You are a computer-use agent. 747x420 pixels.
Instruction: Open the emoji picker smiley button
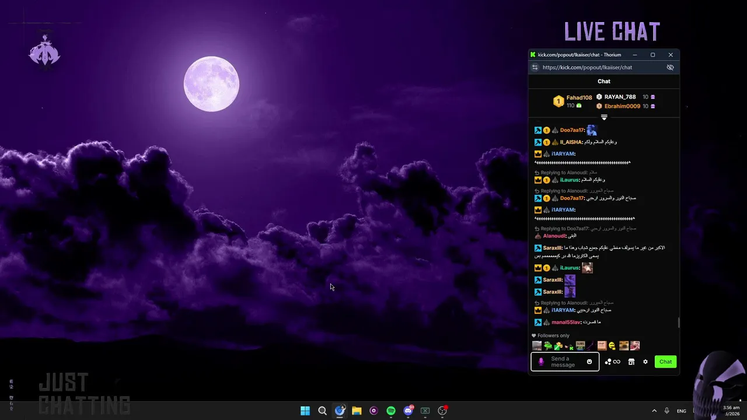(589, 362)
